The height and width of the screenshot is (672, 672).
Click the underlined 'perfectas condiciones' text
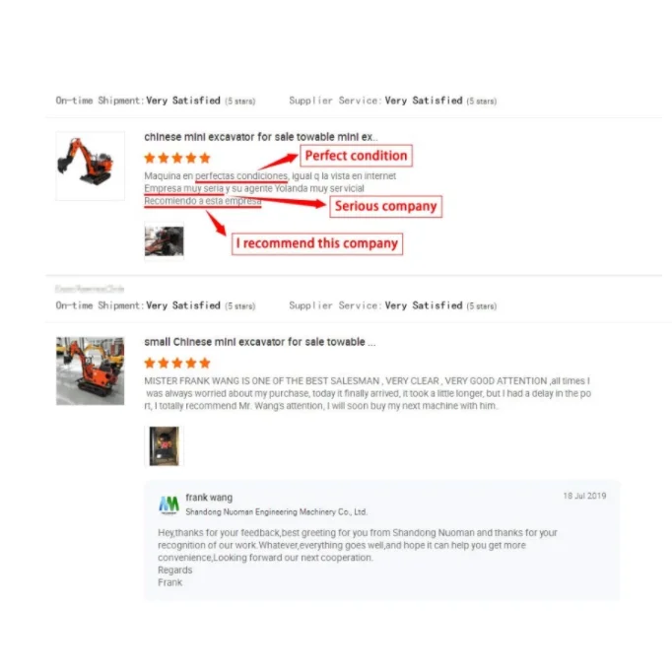tap(241, 176)
